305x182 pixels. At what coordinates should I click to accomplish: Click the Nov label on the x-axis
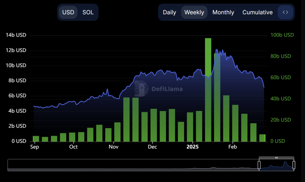pos(114,147)
